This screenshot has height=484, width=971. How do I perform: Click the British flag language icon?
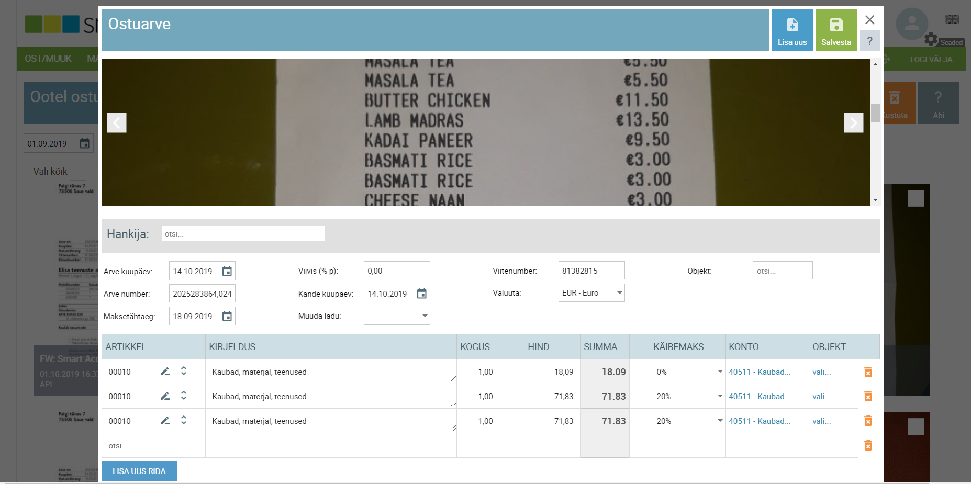(952, 19)
